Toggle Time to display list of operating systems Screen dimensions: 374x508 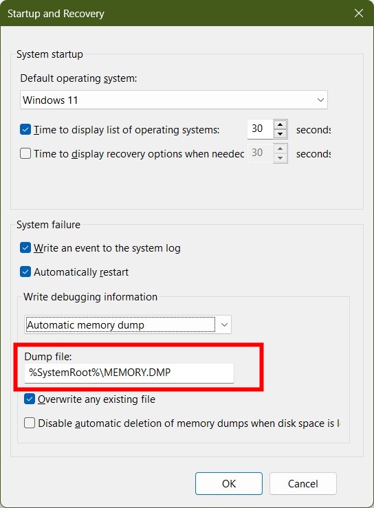[x=25, y=130]
